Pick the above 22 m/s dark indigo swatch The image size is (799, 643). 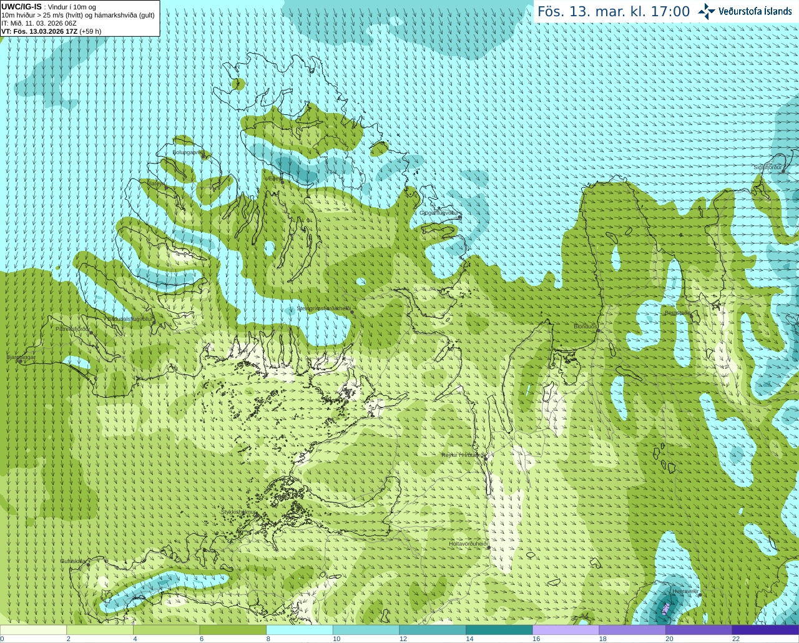click(x=765, y=630)
